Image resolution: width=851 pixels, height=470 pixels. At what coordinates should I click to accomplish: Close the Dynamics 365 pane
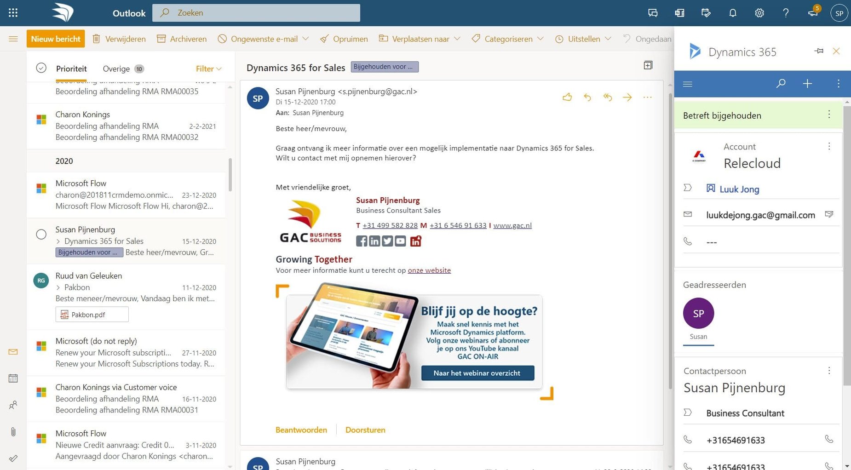[x=836, y=51]
